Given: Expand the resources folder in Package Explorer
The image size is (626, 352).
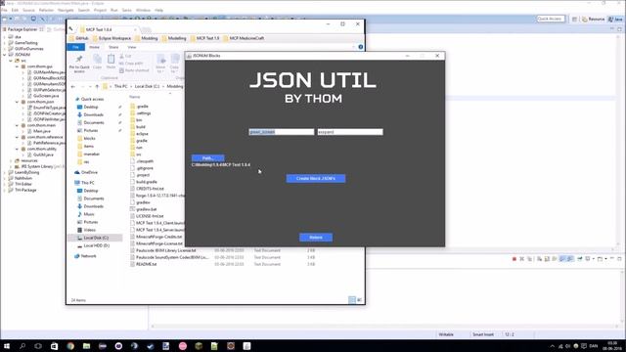Looking at the screenshot, I should (x=11, y=160).
